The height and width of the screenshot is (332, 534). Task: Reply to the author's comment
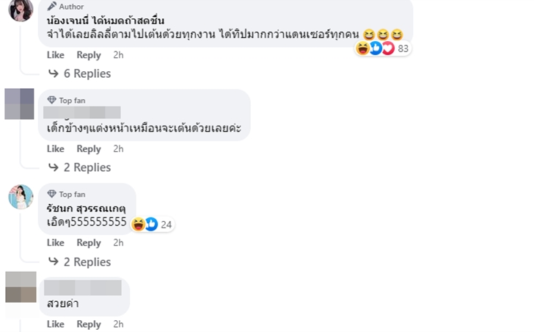click(x=89, y=55)
